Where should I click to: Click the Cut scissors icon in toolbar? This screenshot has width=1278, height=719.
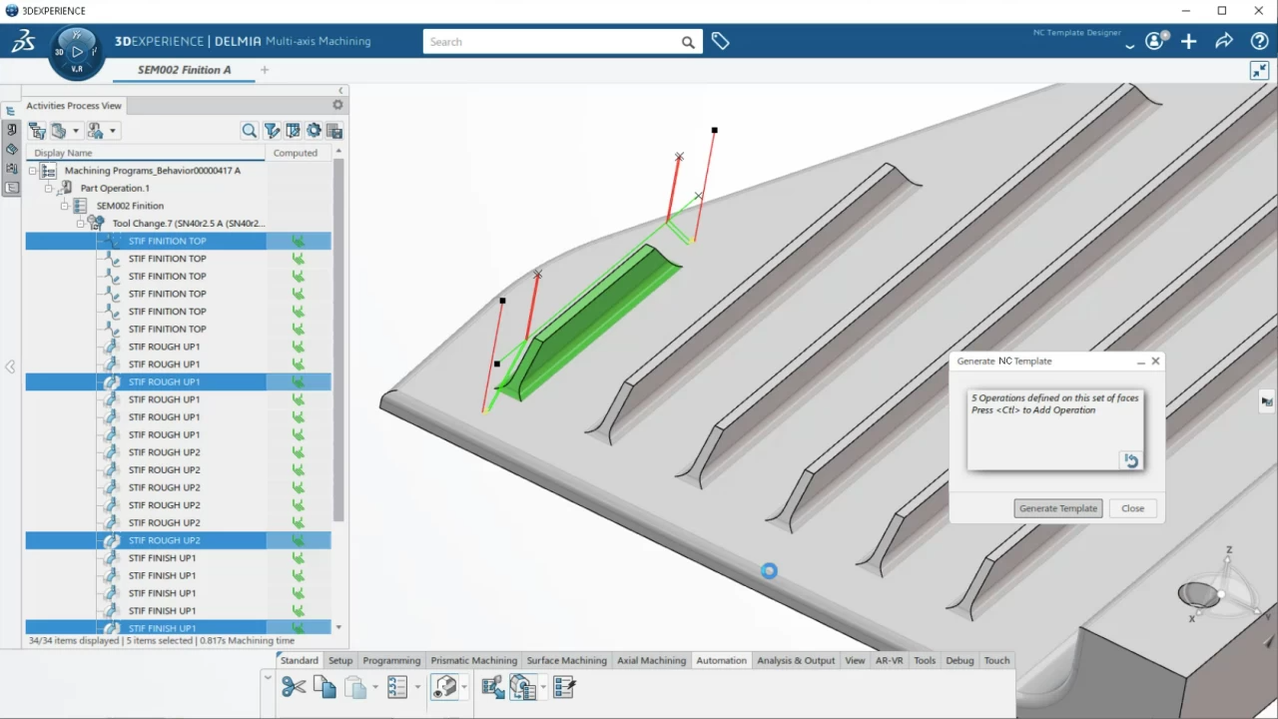point(293,687)
